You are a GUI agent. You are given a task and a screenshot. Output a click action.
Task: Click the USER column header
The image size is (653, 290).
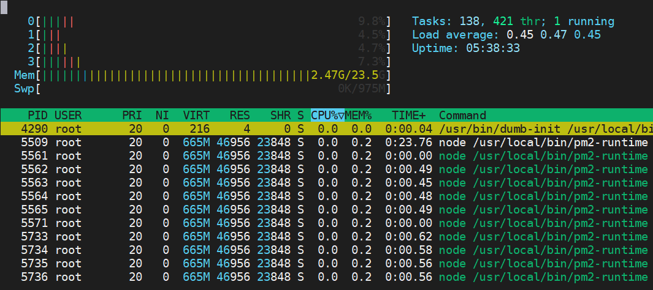[x=68, y=115]
